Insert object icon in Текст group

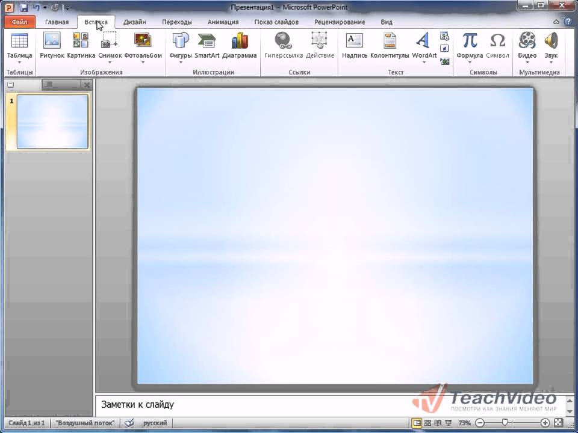pyautogui.click(x=444, y=61)
